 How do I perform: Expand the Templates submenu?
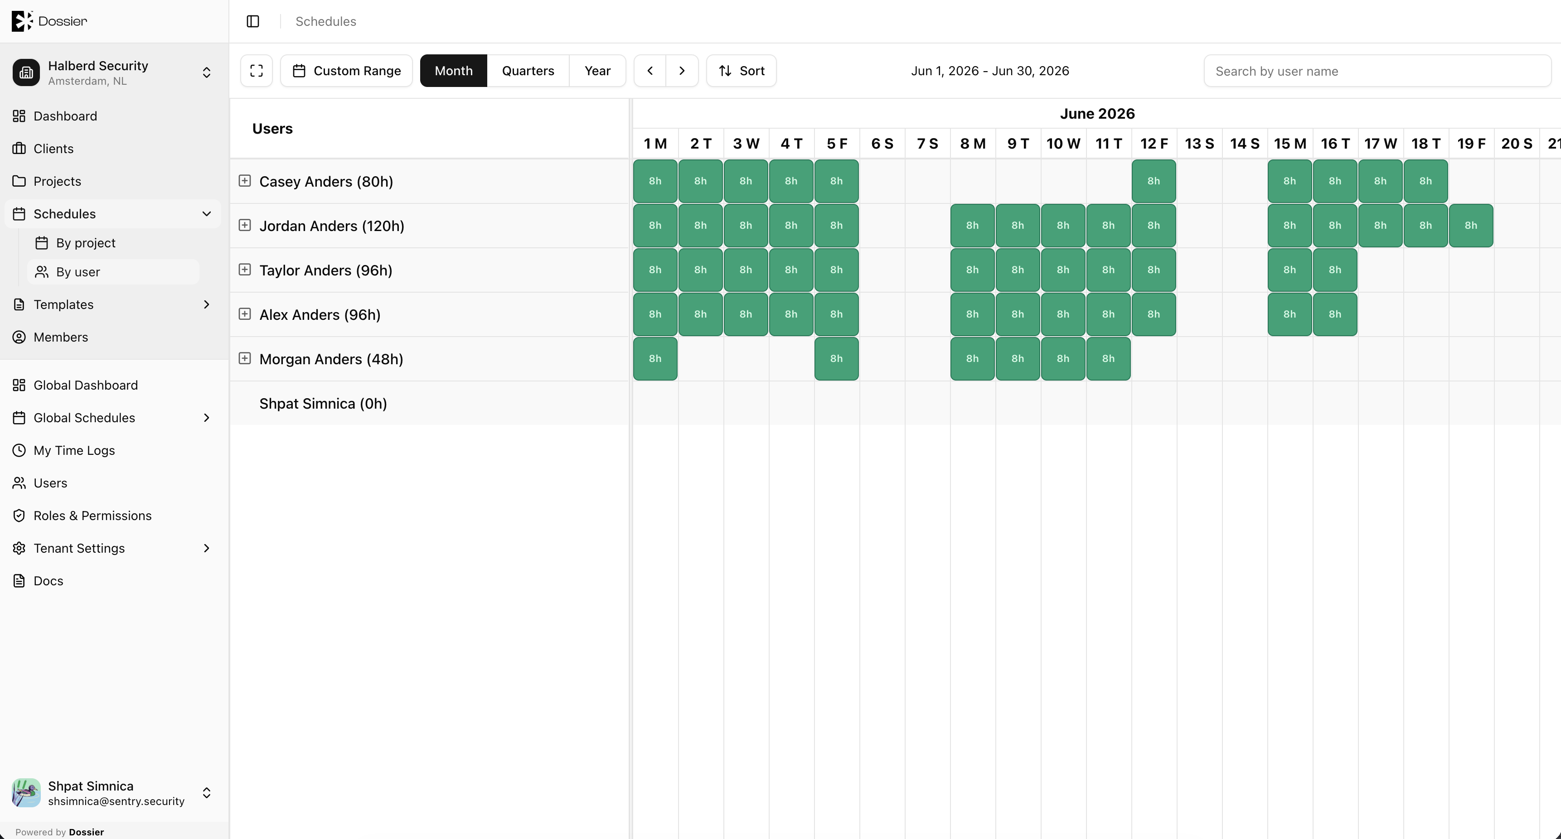[207, 304]
